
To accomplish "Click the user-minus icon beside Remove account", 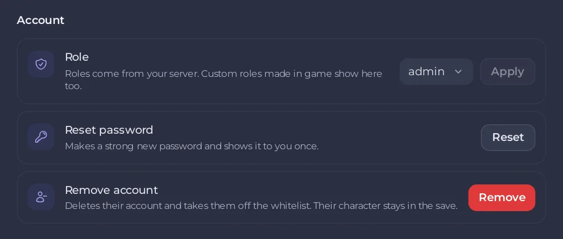I will pos(41,197).
